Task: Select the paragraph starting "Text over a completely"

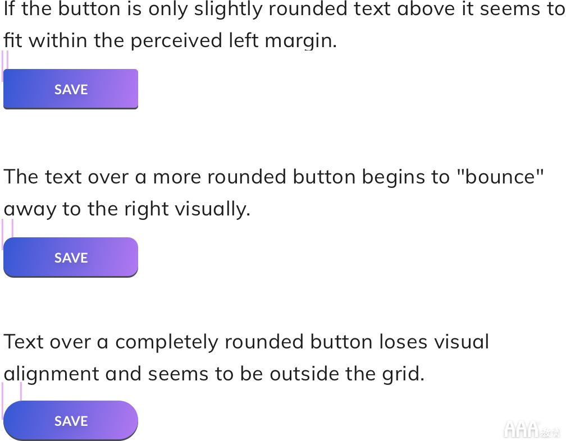Action: click(246, 358)
